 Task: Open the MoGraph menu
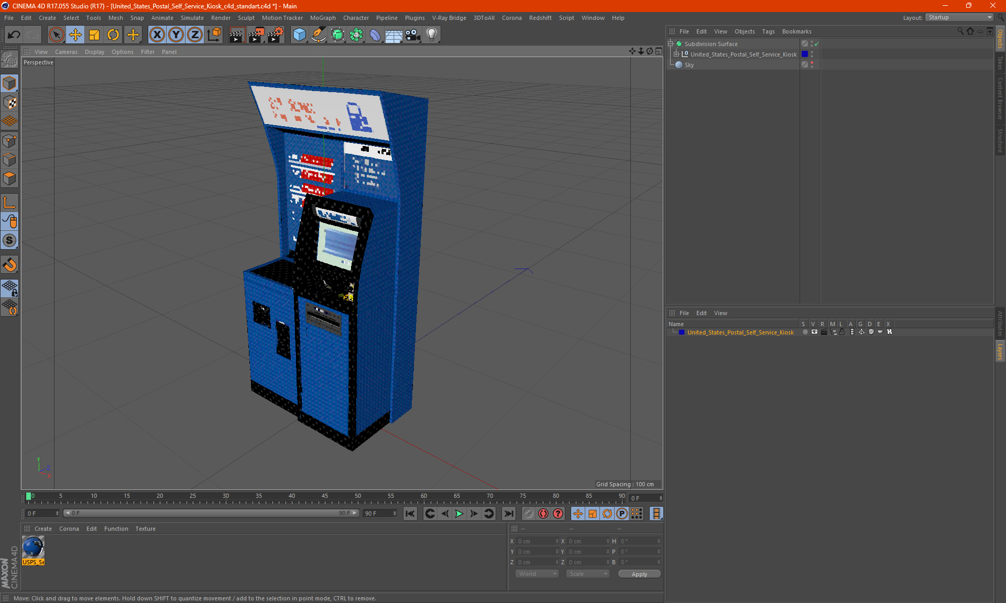pos(323,18)
